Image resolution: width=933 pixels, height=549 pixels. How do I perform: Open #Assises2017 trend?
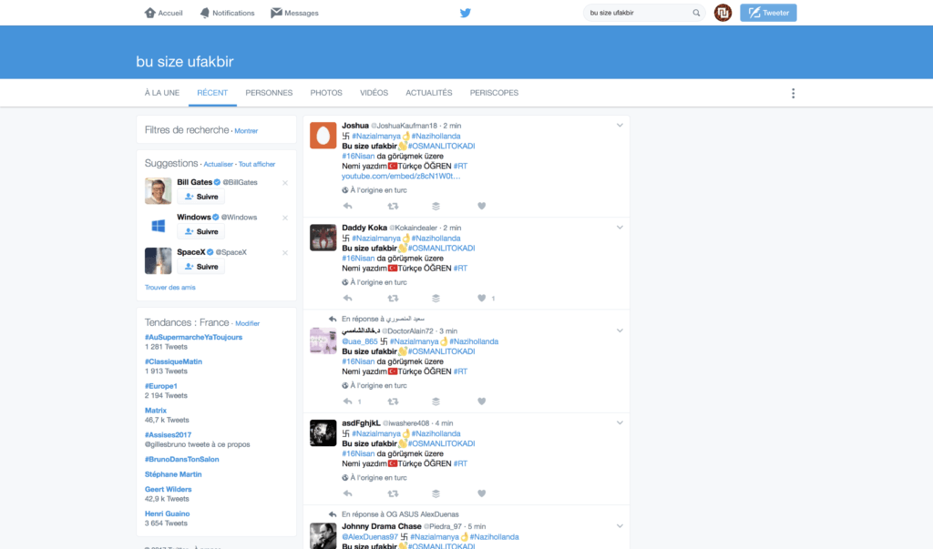pos(168,435)
